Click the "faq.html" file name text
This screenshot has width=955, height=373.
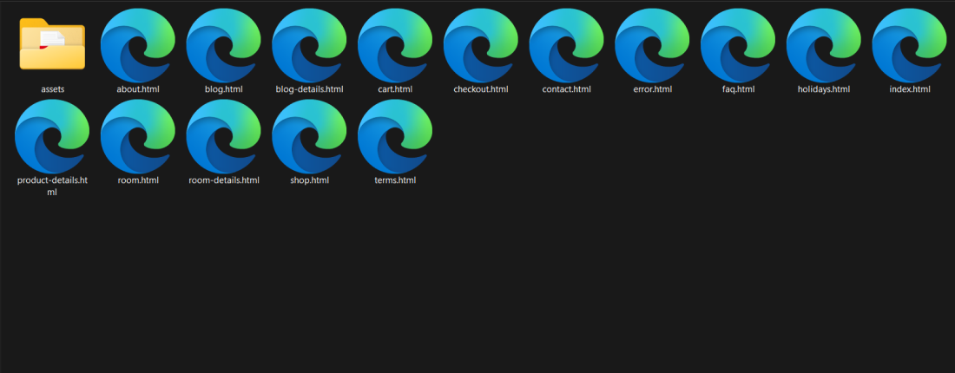pyautogui.click(x=738, y=89)
